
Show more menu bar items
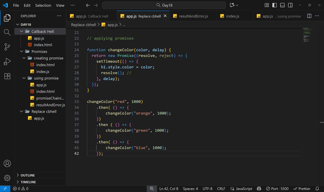[x=72, y=5]
